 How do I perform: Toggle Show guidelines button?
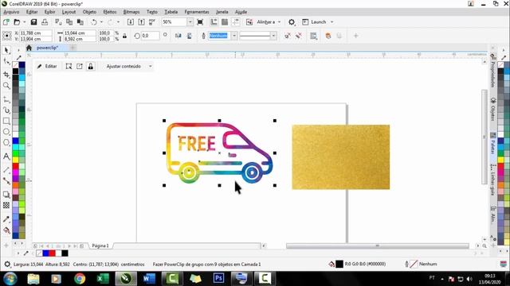coord(236,22)
